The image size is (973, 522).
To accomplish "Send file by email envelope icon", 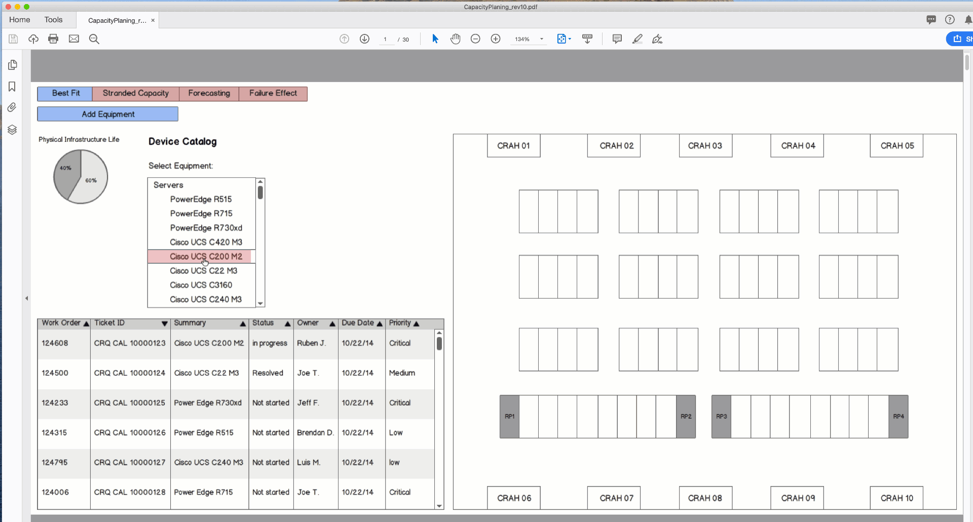I will (74, 39).
